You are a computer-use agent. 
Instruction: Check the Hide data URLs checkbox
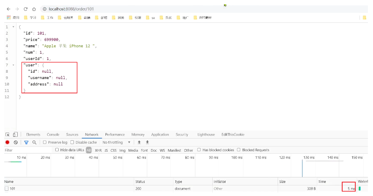[57, 150]
